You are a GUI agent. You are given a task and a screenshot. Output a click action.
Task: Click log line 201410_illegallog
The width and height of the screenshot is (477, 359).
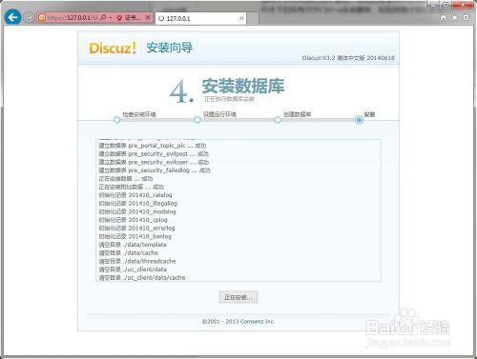(x=138, y=204)
